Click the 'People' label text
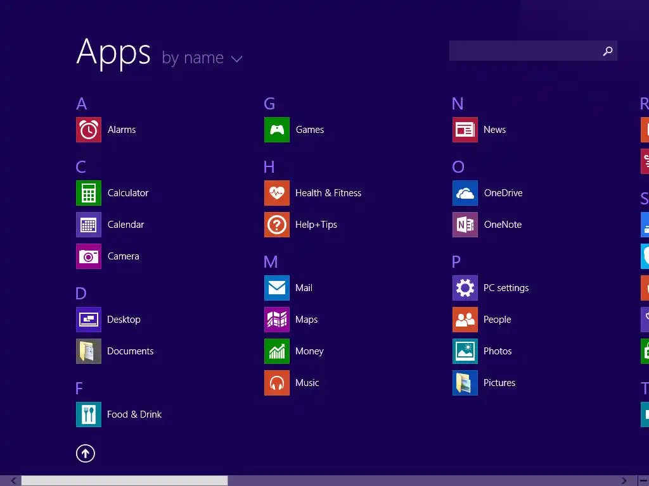The height and width of the screenshot is (486, 649). click(x=498, y=320)
